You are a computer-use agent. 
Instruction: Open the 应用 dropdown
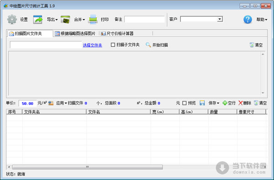pos(62,103)
